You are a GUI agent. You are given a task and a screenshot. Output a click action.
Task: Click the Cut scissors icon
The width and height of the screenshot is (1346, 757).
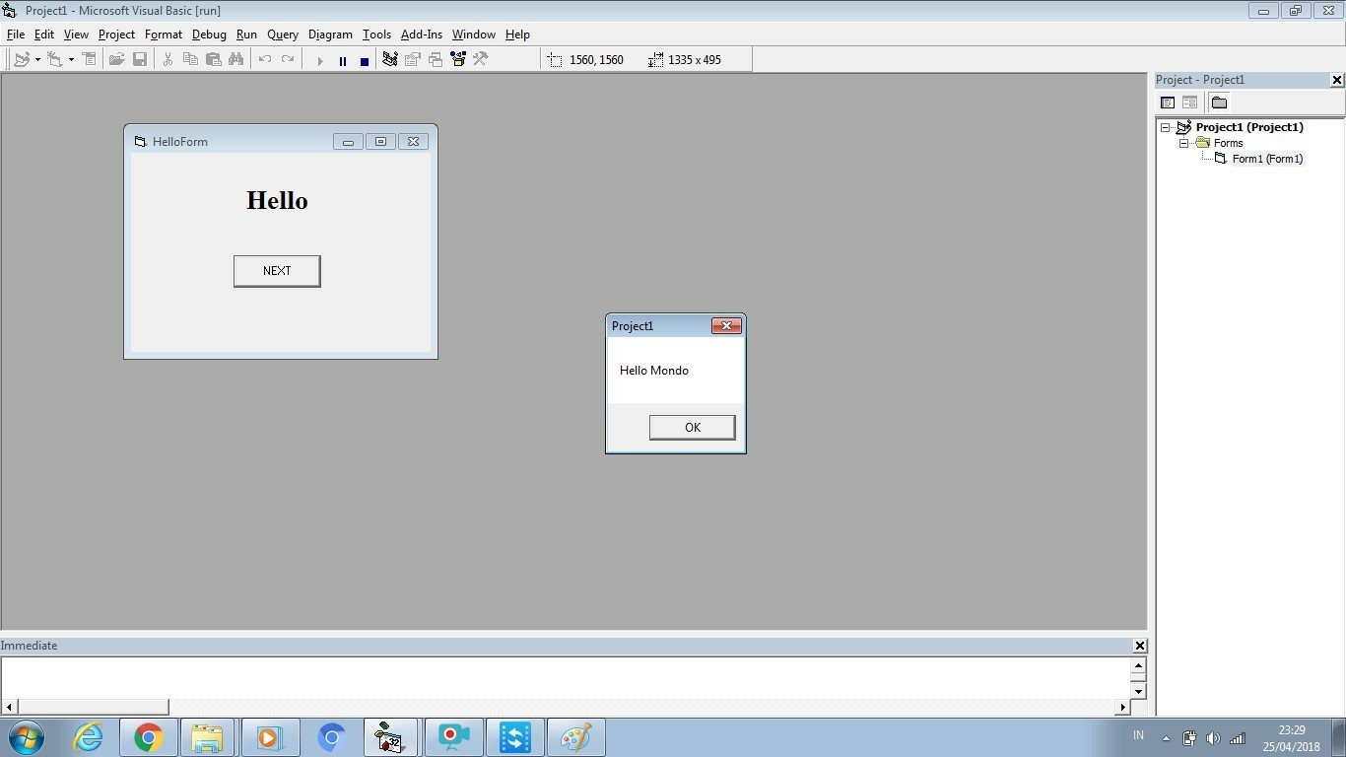[x=168, y=60]
